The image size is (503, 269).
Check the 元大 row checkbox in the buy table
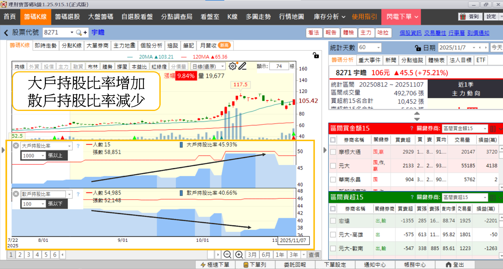[333, 166]
